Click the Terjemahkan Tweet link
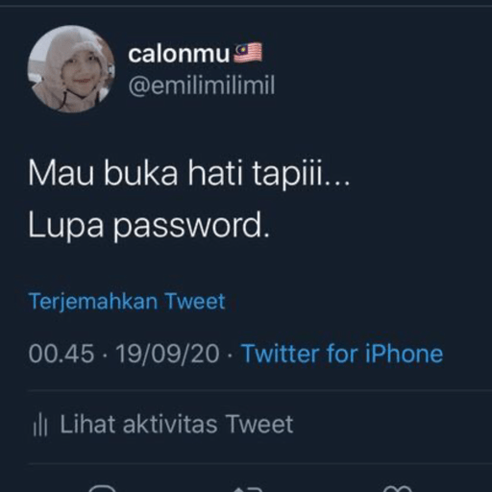492x492 pixels. pyautogui.click(x=127, y=302)
